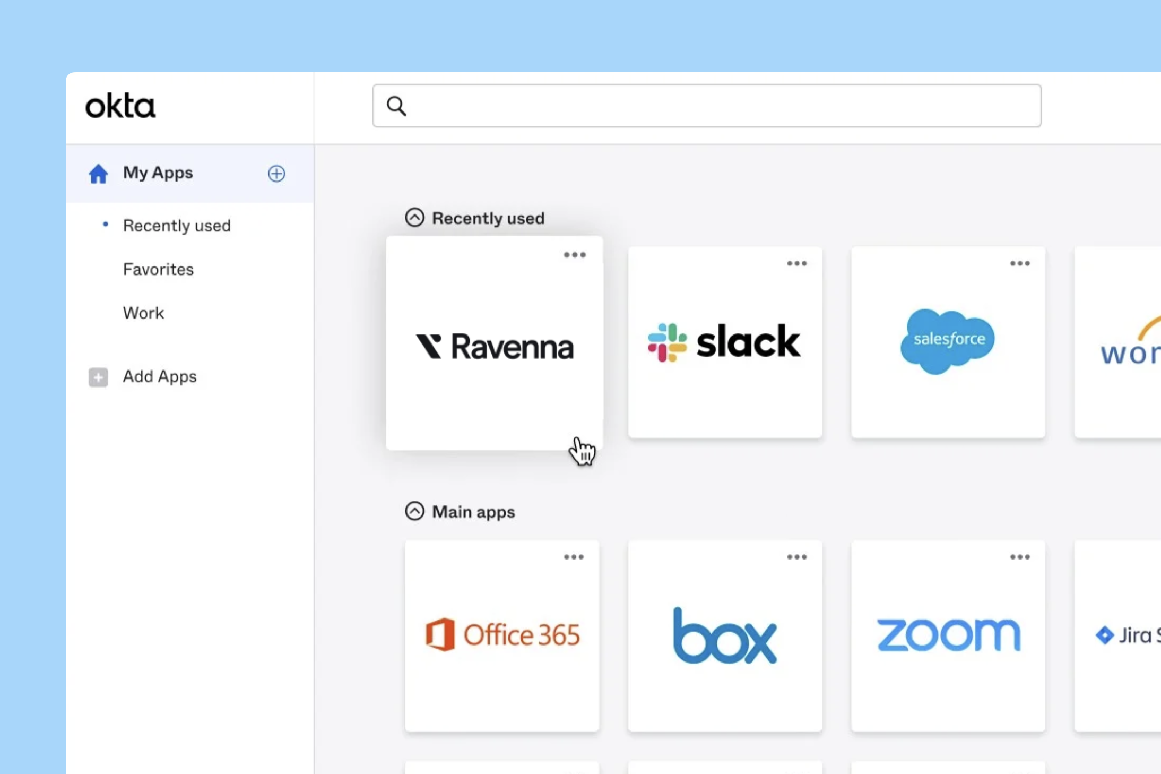The width and height of the screenshot is (1161, 774).
Task: Switch to the Work category
Action: point(143,313)
